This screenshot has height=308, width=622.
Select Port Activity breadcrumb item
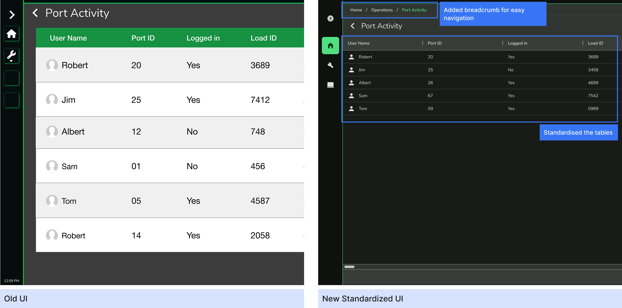pyautogui.click(x=414, y=10)
